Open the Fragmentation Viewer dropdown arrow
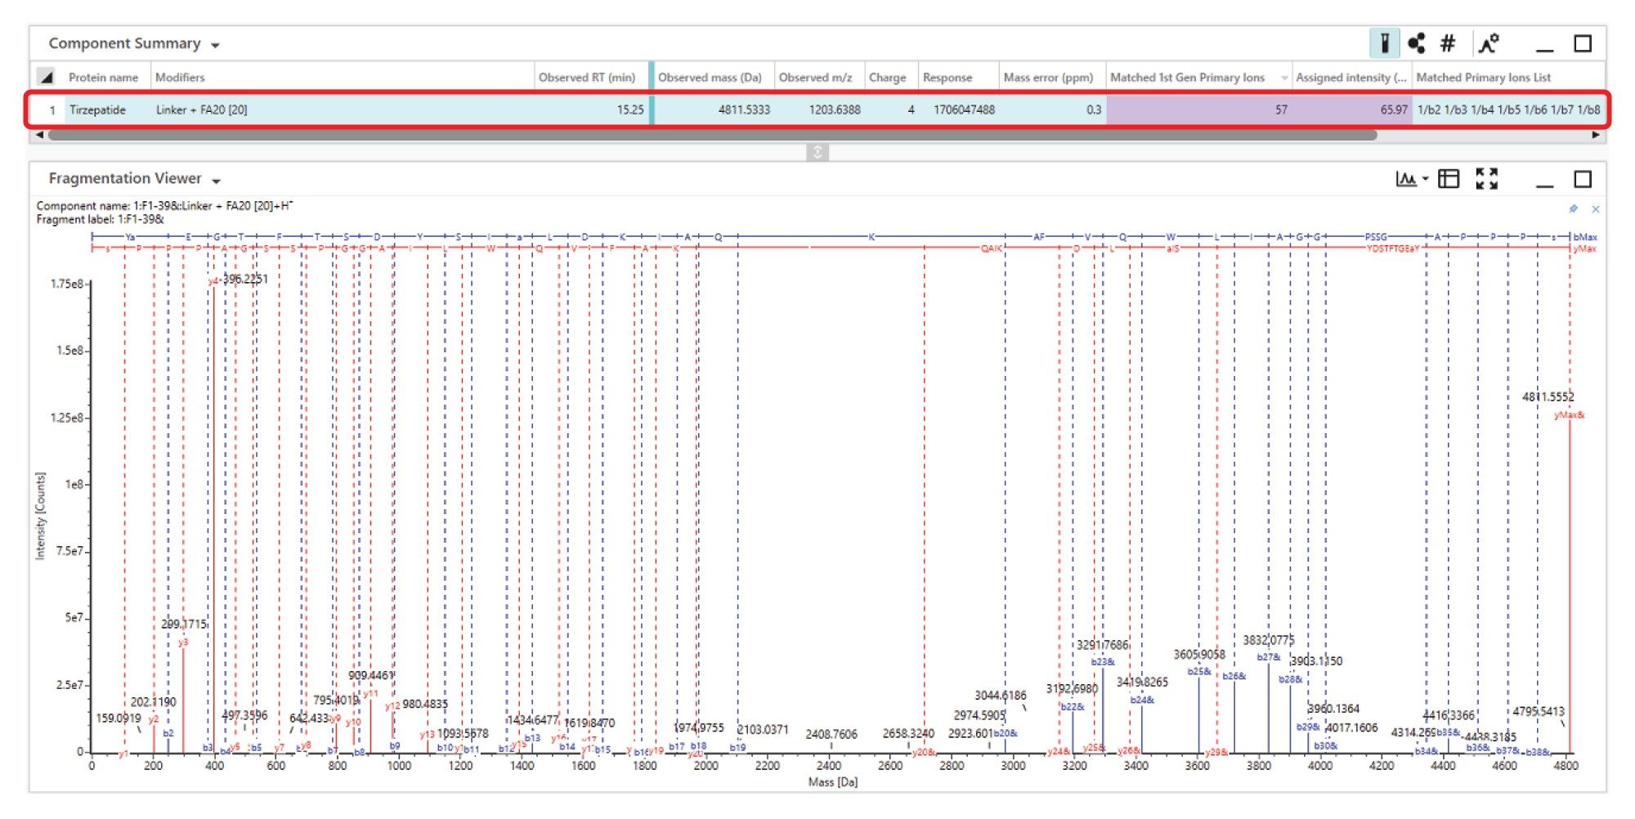Viewport: 1635px width, 819px height. (216, 181)
